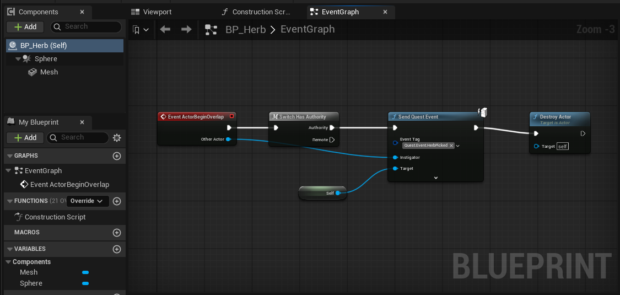The height and width of the screenshot is (295, 620).
Task: Navigate back with the left arrow
Action: [165, 30]
